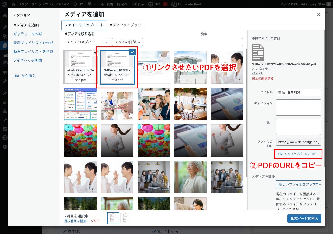This screenshot has height=234, width=333.
Task: Click 新規 in the admin bar
Action: tap(107, 4)
